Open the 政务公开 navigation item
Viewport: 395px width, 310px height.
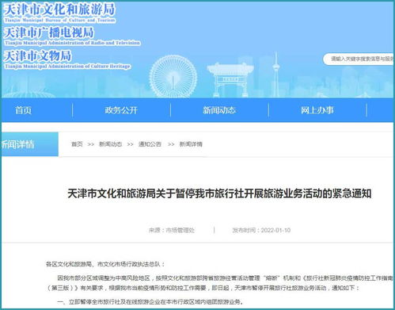point(121,110)
